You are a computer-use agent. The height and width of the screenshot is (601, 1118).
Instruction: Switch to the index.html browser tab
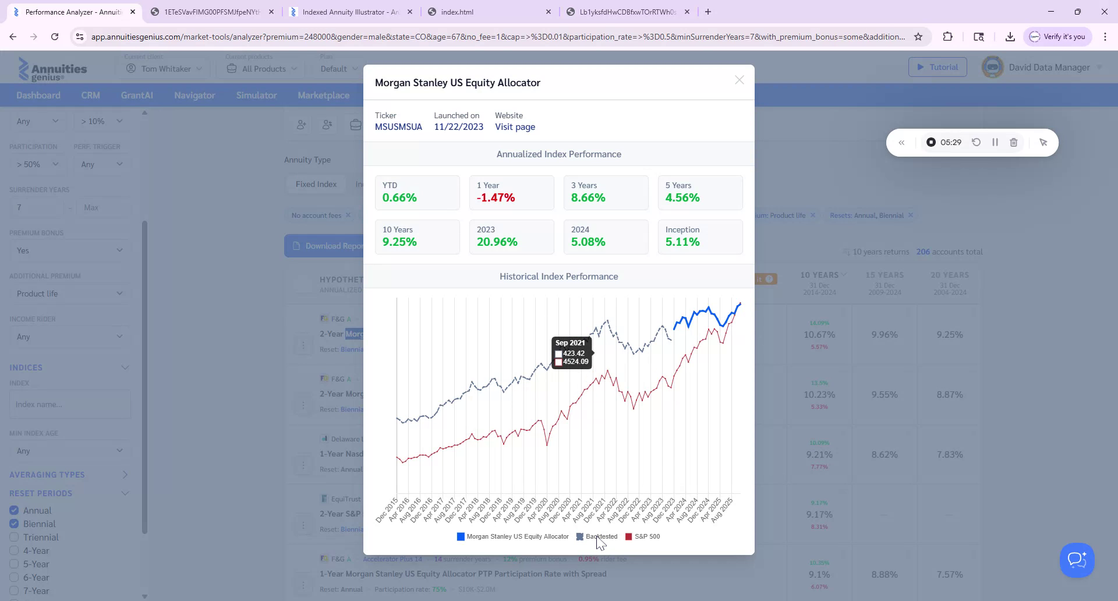click(x=489, y=12)
